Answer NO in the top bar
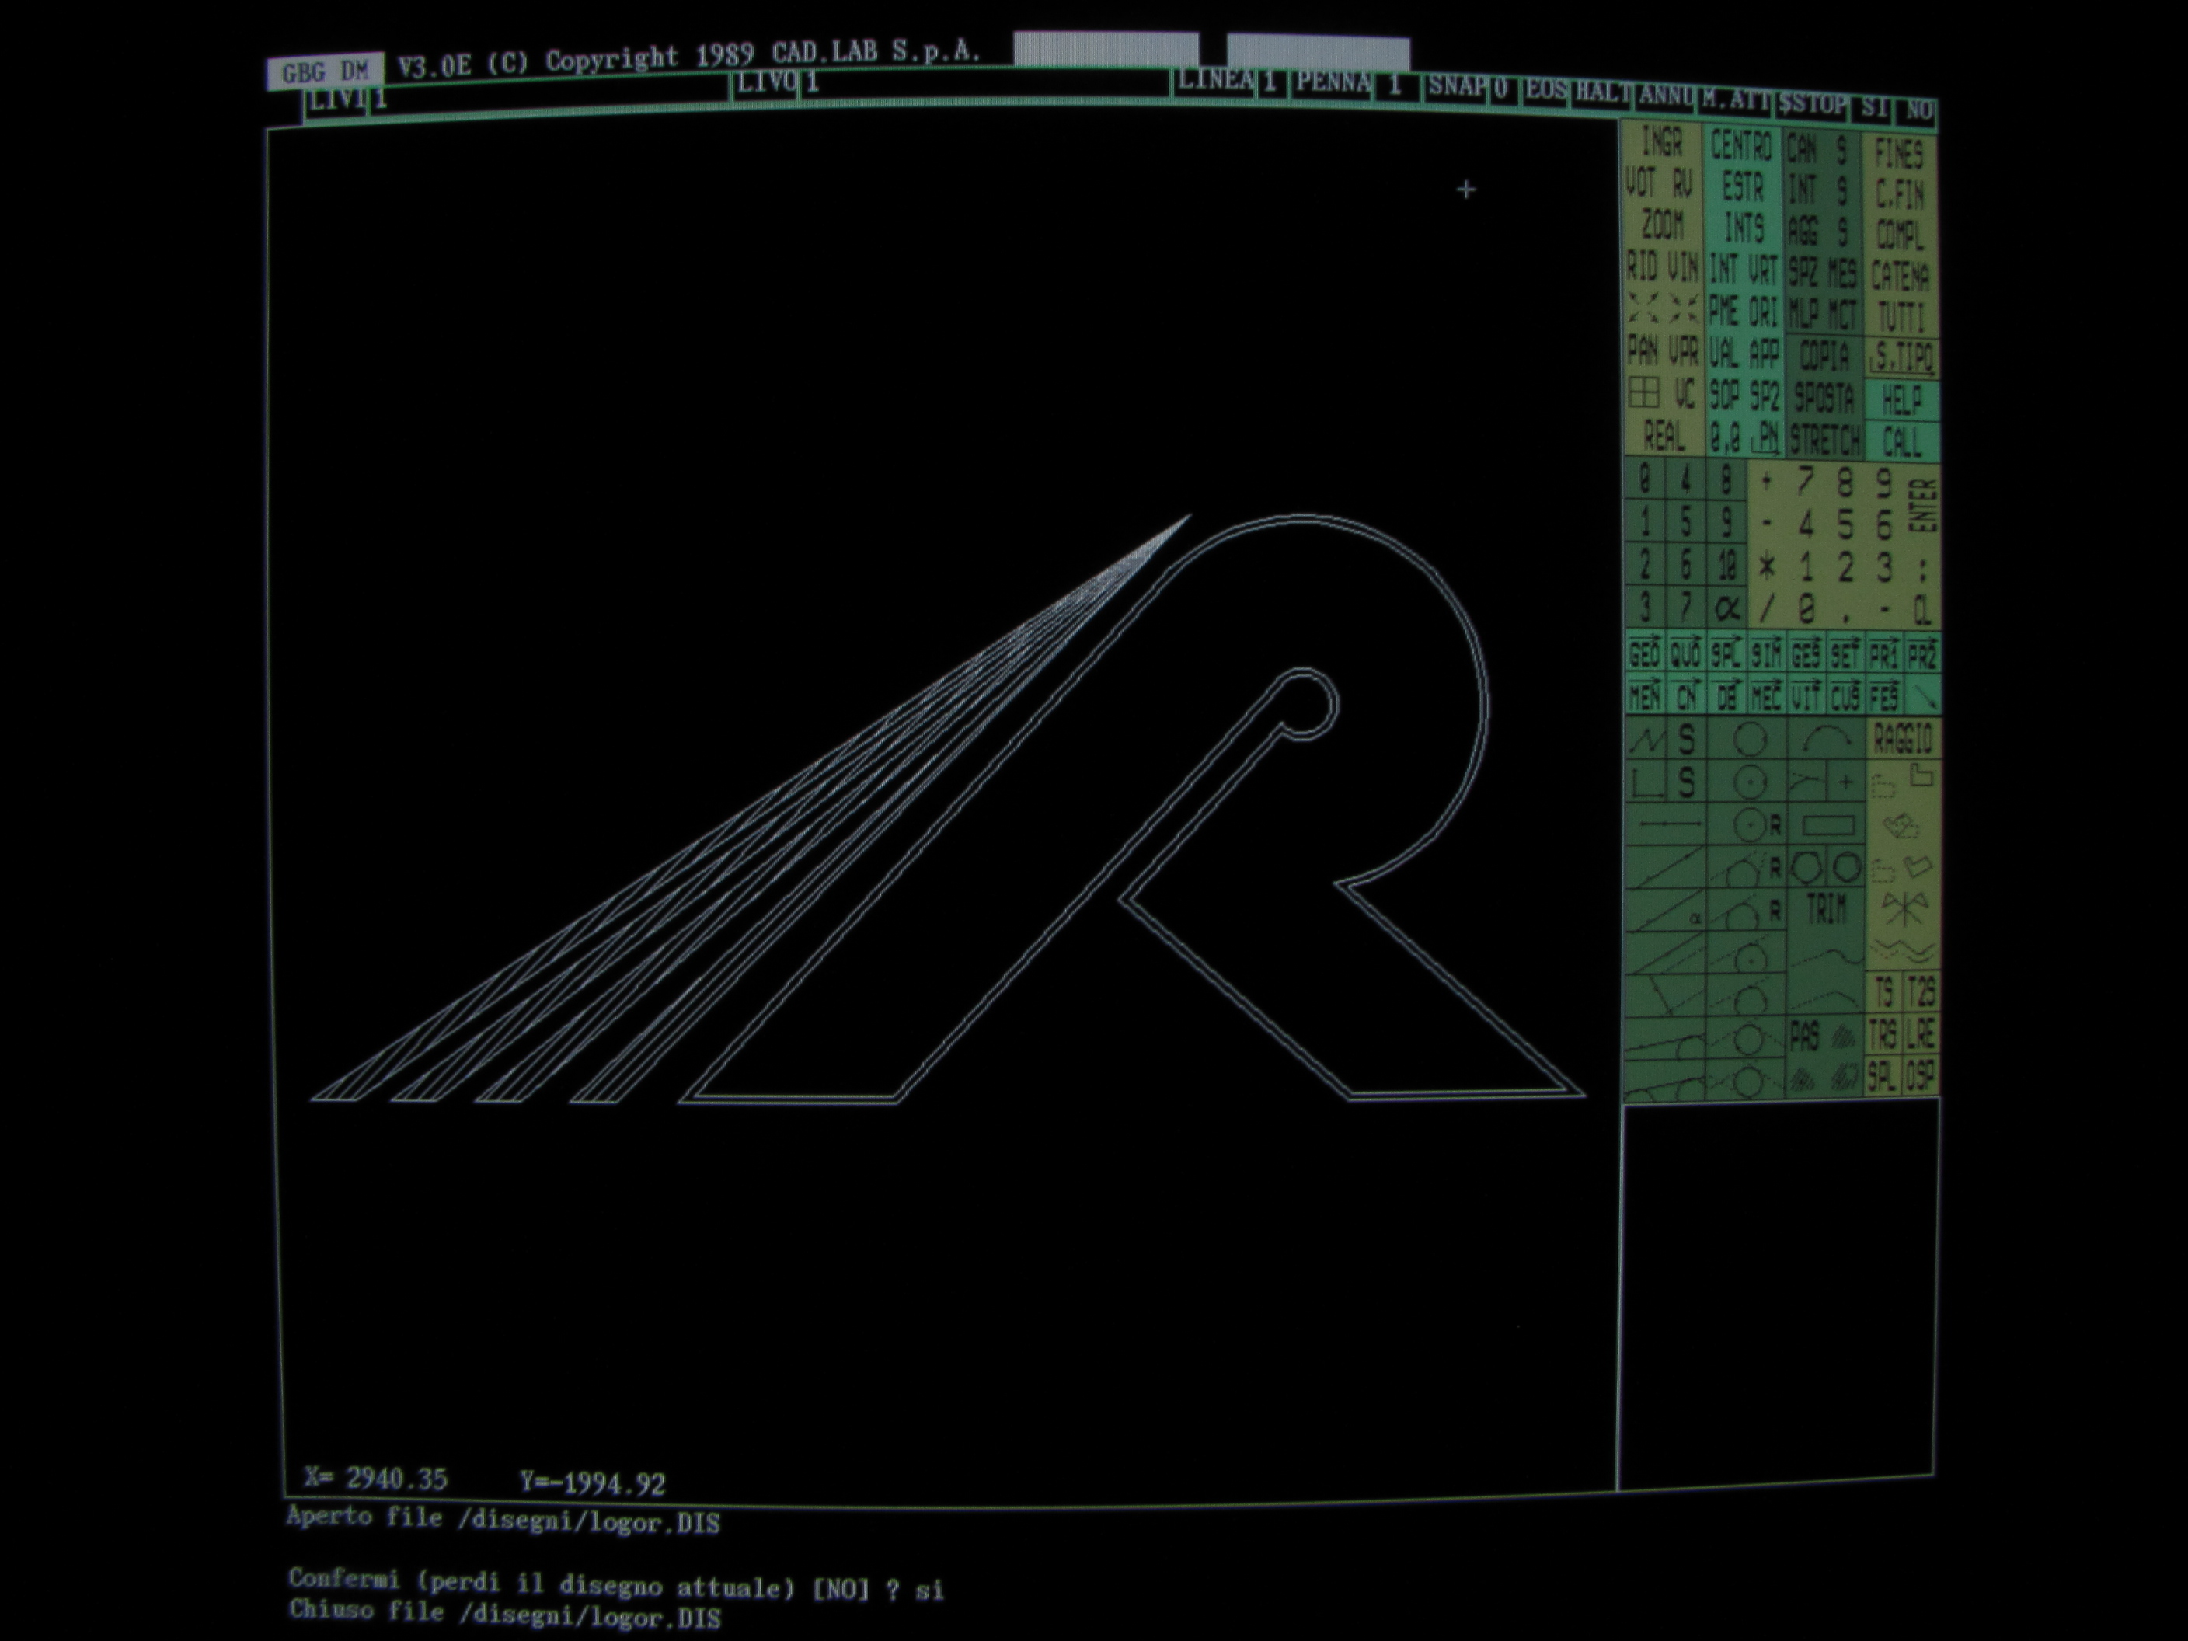Viewport: 2188px width, 1641px height. tap(1917, 111)
